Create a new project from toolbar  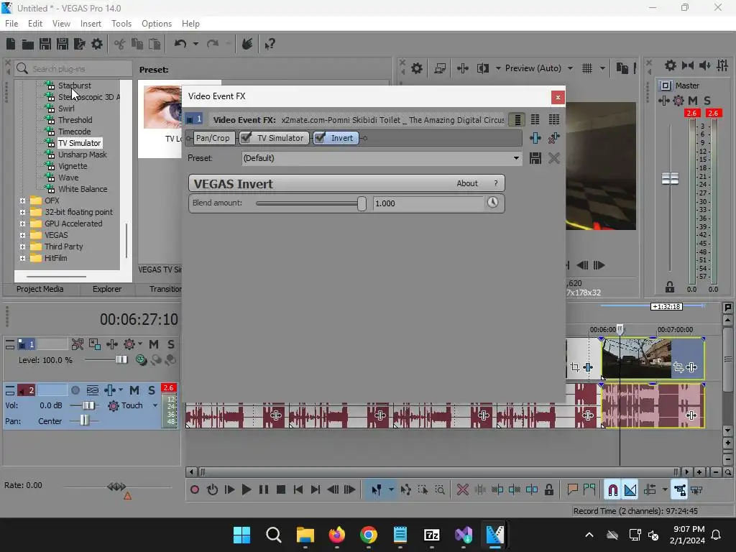(x=11, y=44)
